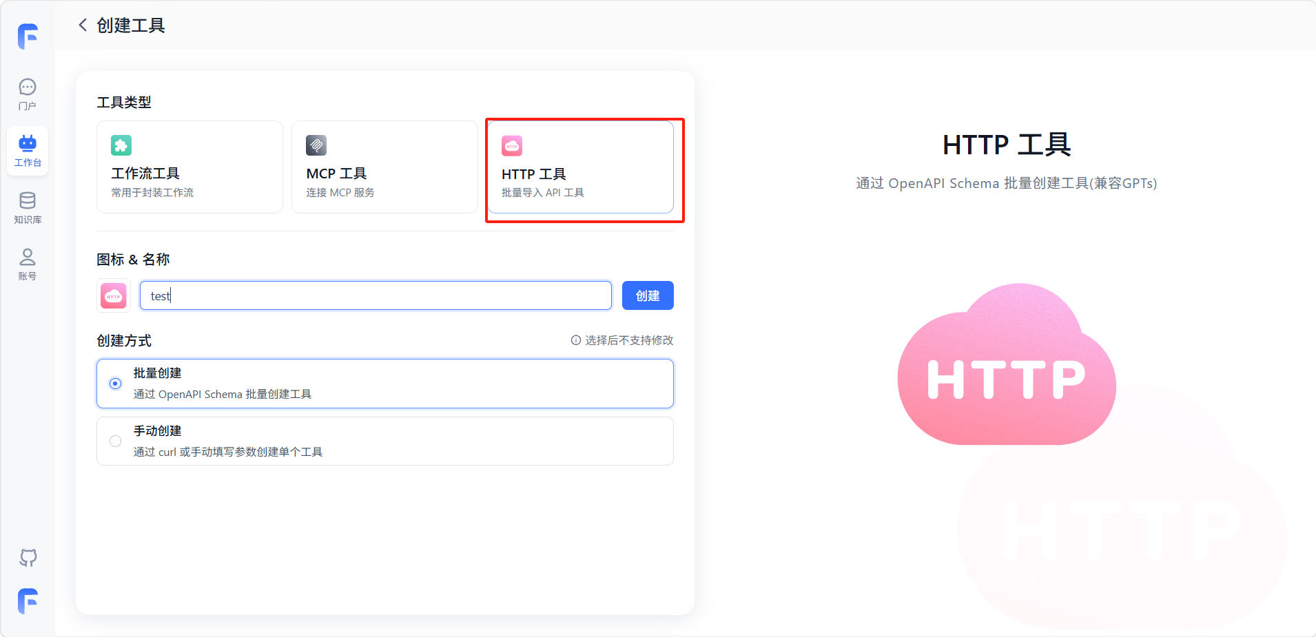Choose the HTTP 工具 tool type card
This screenshot has height=637, width=1316.
click(x=580, y=168)
